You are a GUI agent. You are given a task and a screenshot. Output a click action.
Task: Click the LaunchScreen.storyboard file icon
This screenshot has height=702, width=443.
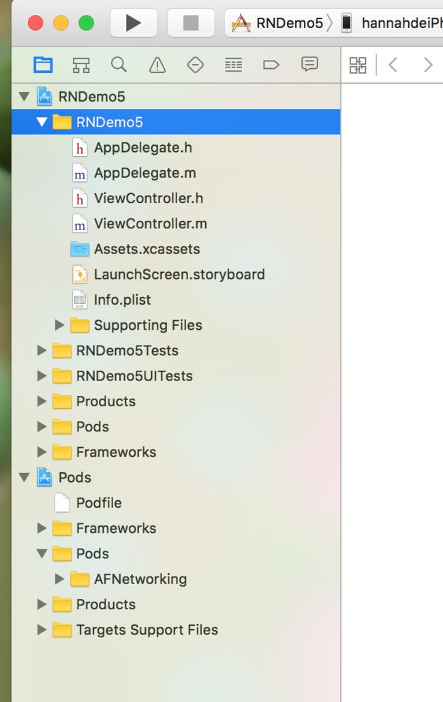click(x=80, y=275)
